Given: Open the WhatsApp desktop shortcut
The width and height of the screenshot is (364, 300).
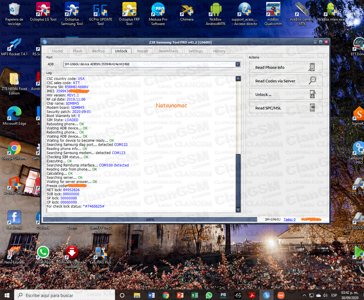Looking at the screenshot, I should point(43,255).
